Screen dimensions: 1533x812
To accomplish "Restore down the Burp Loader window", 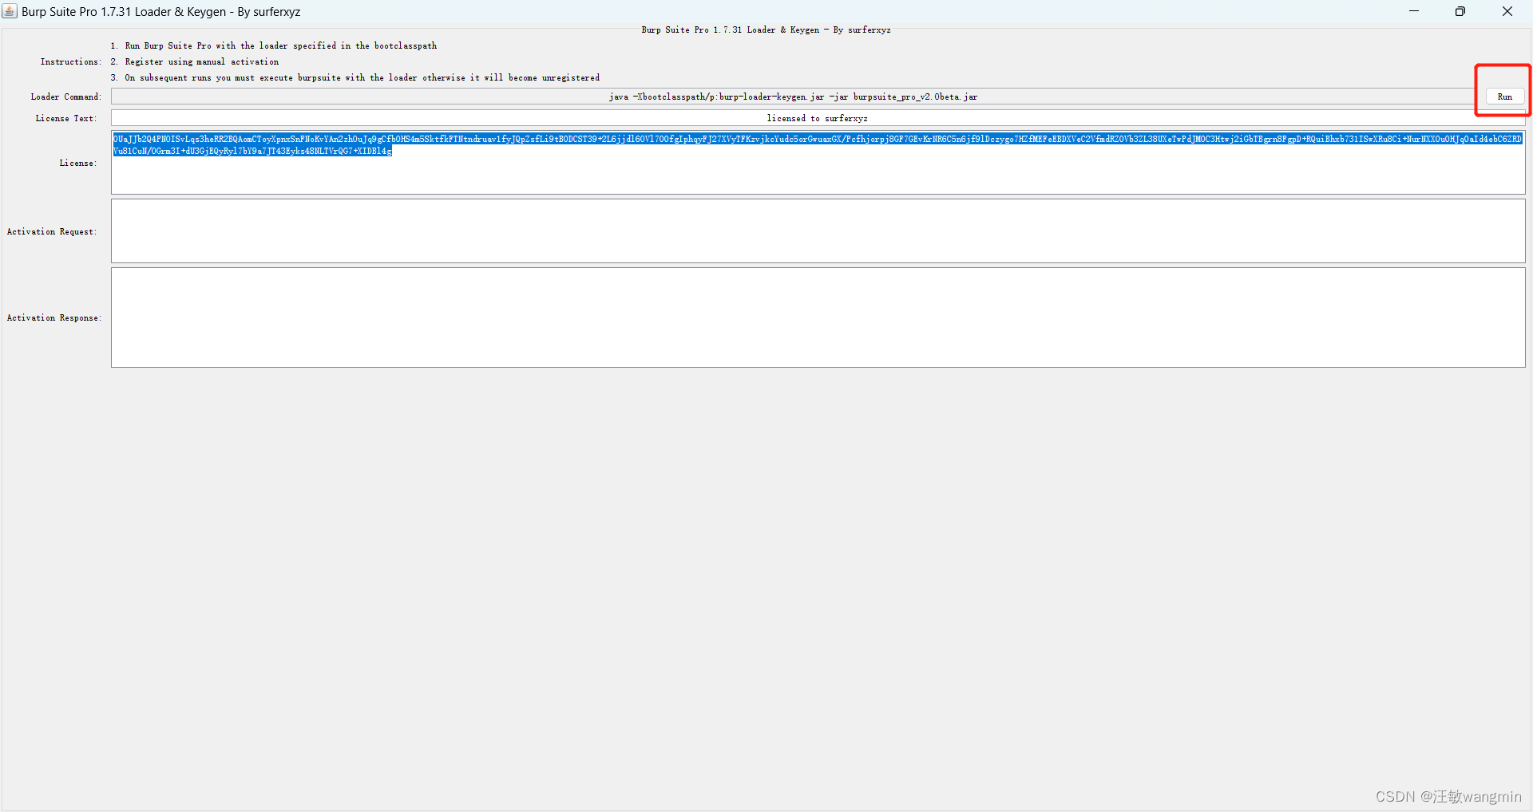I will [1460, 11].
